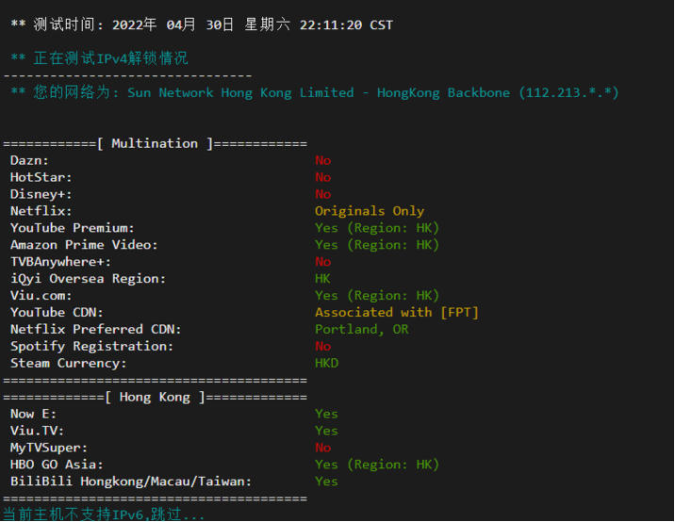Screen dimensions: 675x522
Task: Click the Spotify Registration label
Action: pyautogui.click(x=91, y=346)
